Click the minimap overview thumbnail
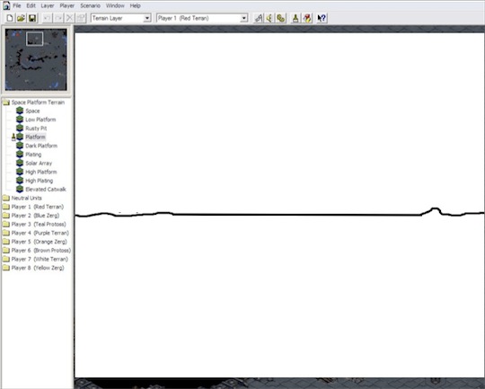The image size is (485, 389). pyautogui.click(x=36, y=59)
